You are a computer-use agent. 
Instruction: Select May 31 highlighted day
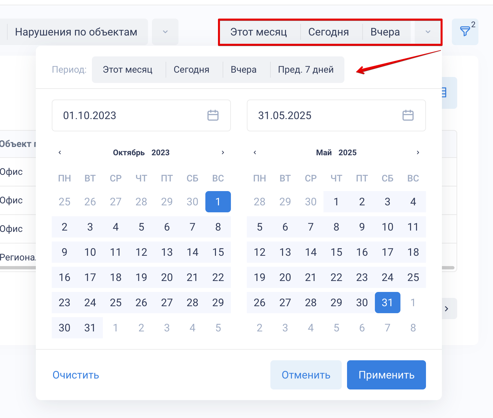click(387, 303)
